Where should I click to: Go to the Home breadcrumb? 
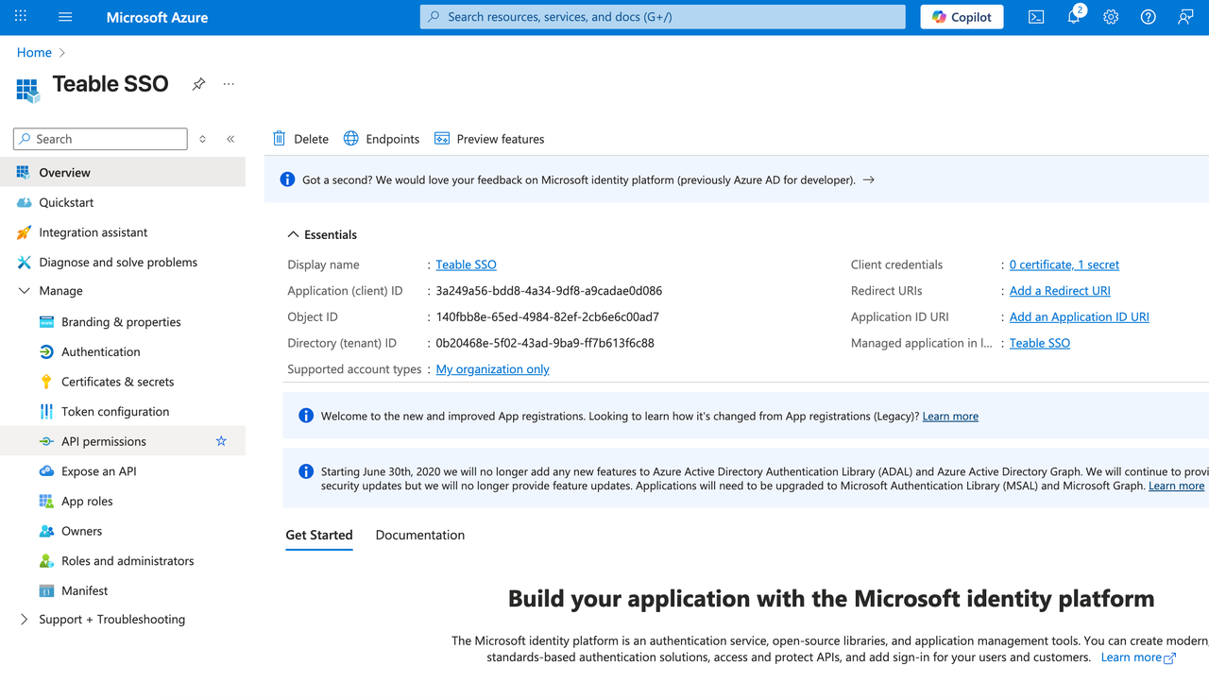(x=34, y=53)
